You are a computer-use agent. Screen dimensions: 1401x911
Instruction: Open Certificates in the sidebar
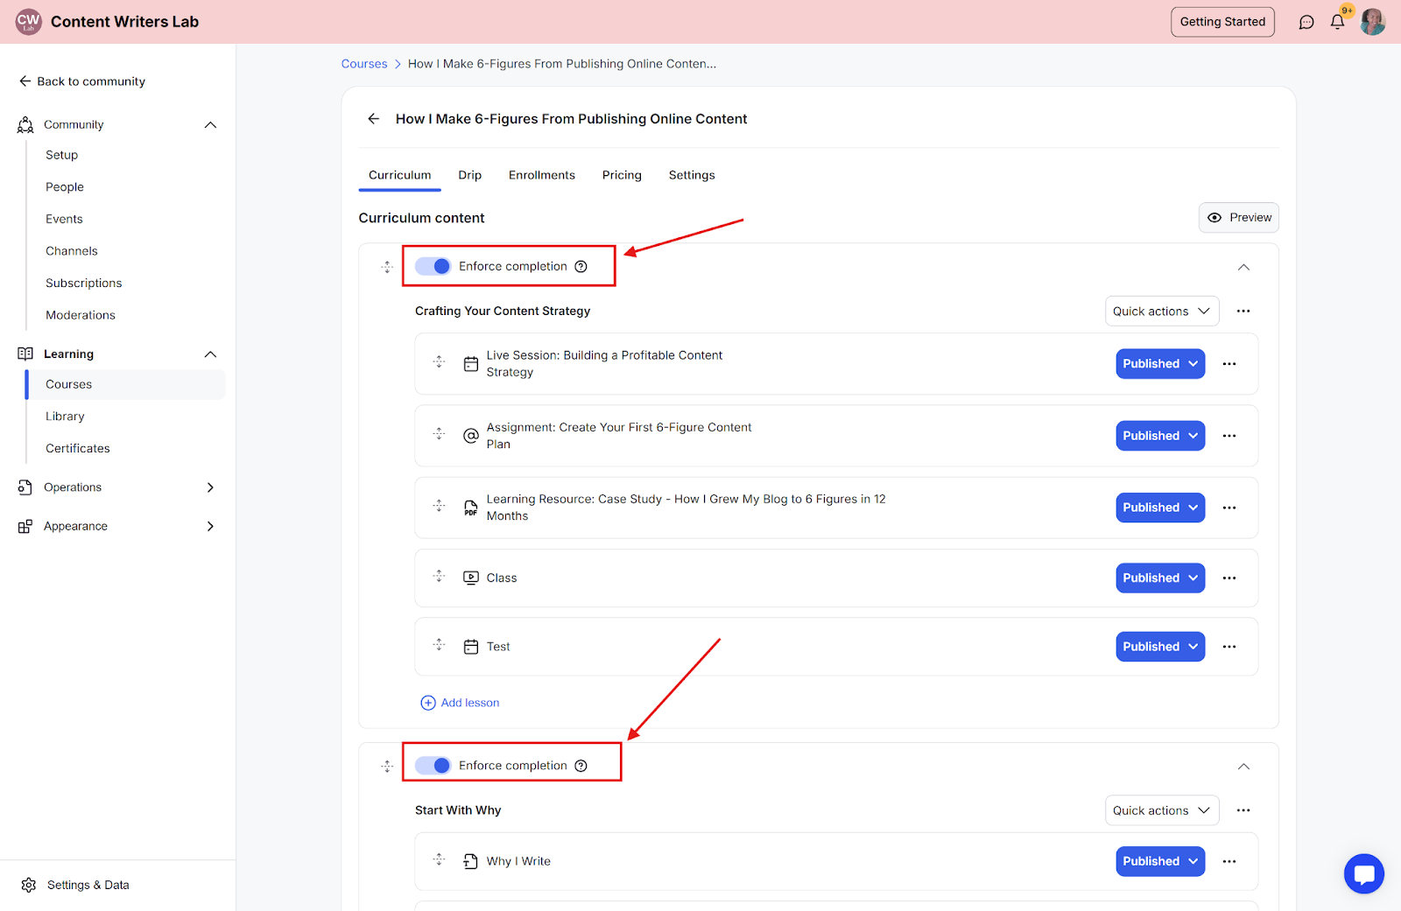click(78, 448)
